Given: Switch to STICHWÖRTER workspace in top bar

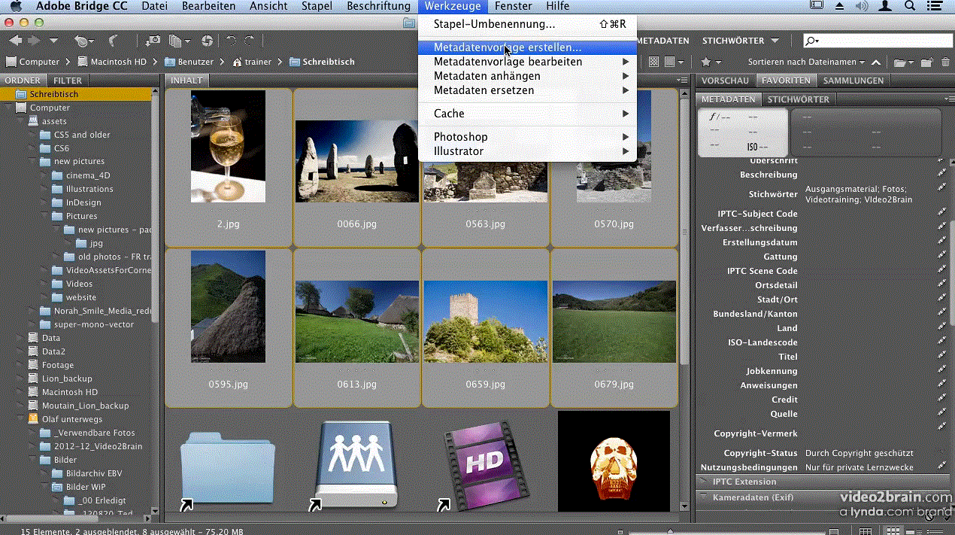Looking at the screenshot, I should tap(732, 41).
